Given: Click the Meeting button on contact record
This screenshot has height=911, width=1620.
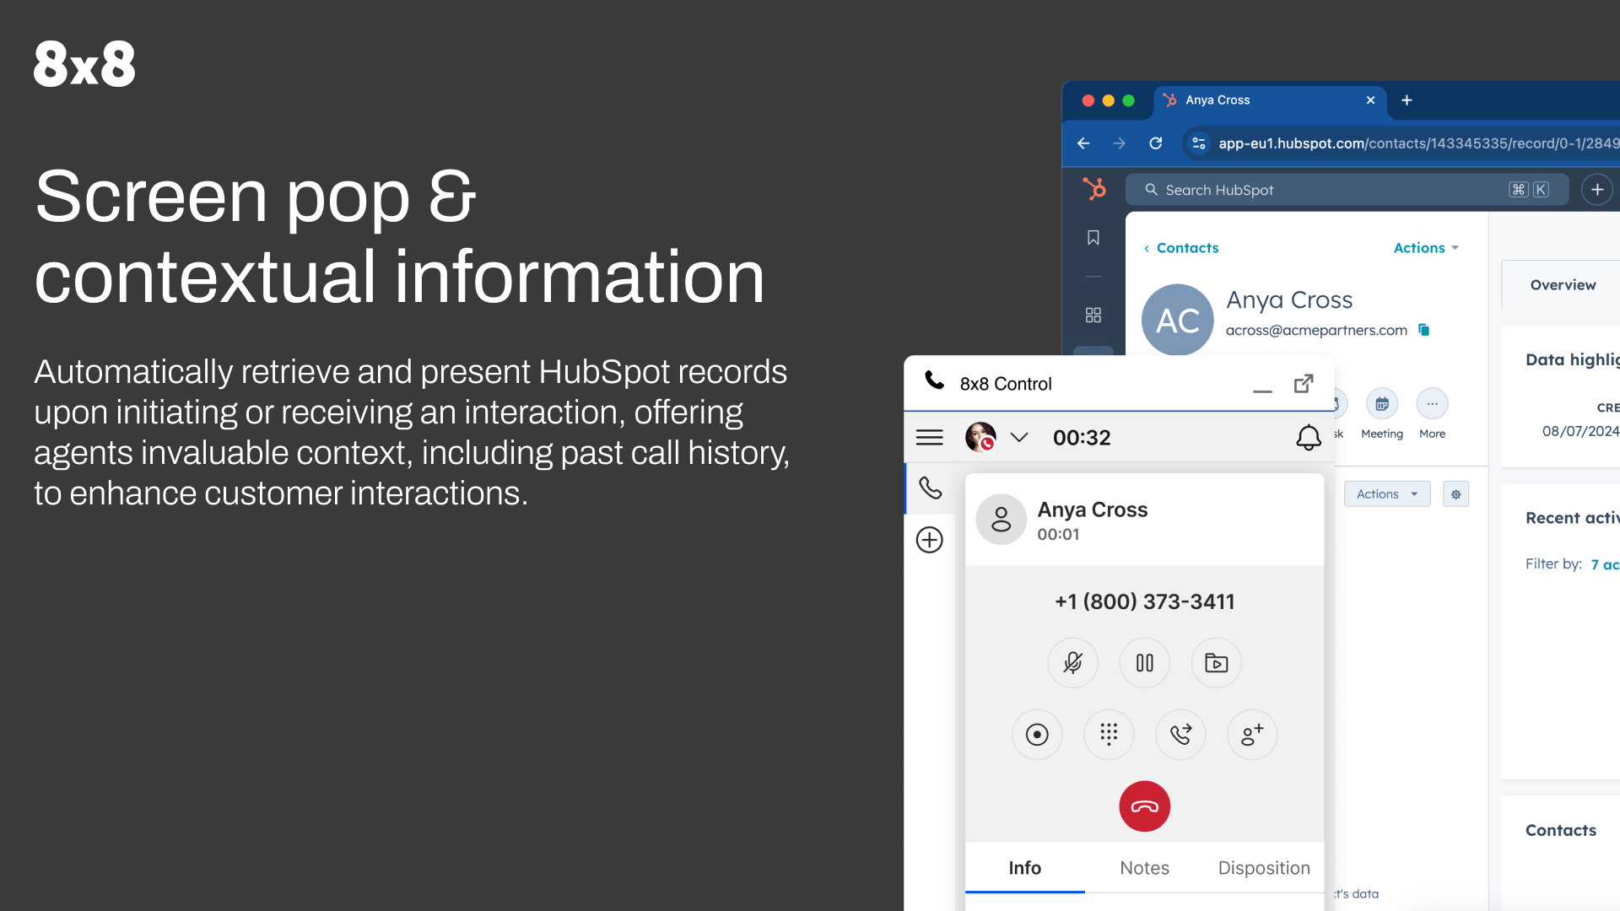Looking at the screenshot, I should (x=1381, y=405).
